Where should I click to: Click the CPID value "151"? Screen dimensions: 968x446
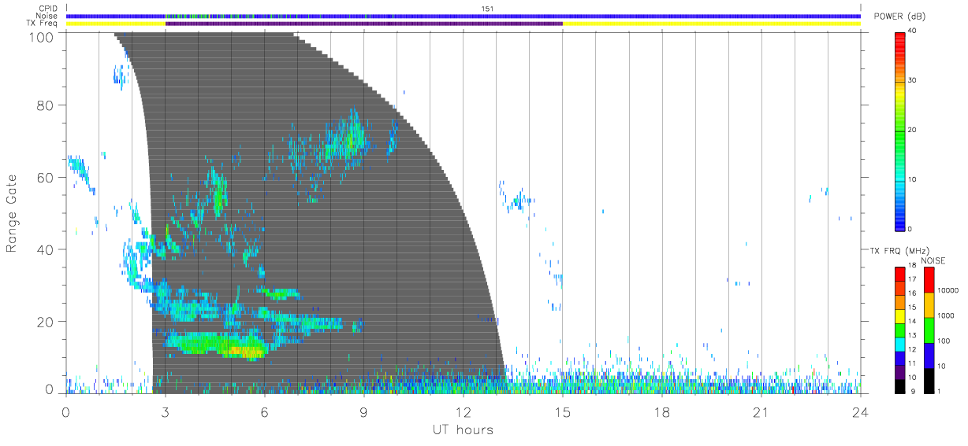tap(486, 9)
